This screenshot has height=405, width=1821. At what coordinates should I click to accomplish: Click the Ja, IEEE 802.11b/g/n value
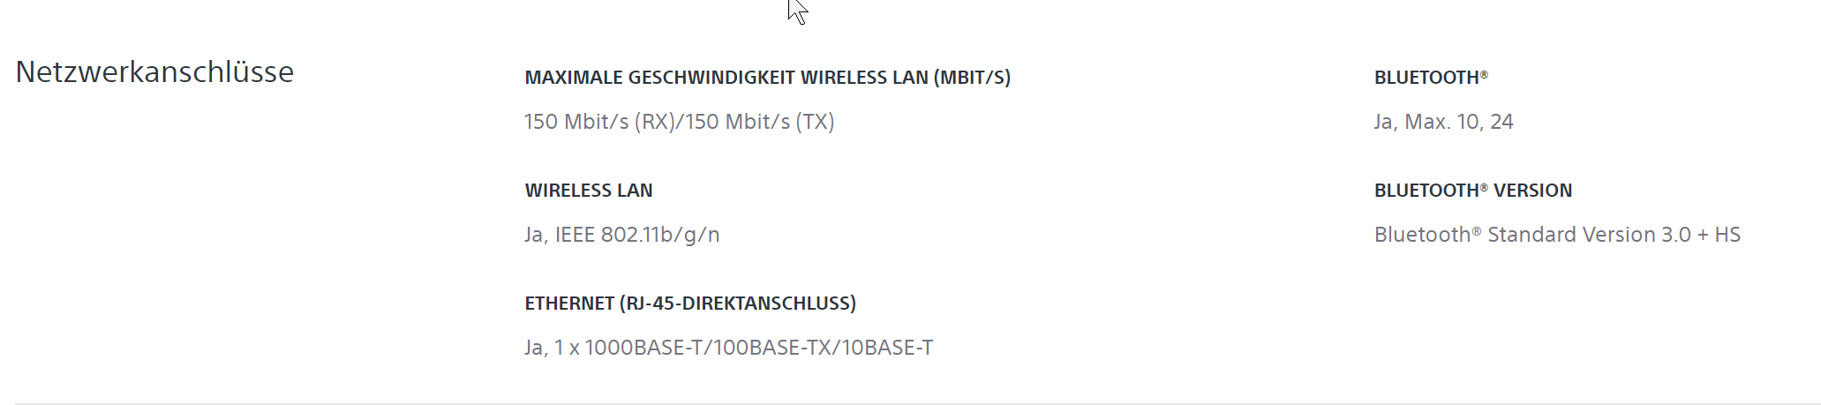click(x=622, y=235)
